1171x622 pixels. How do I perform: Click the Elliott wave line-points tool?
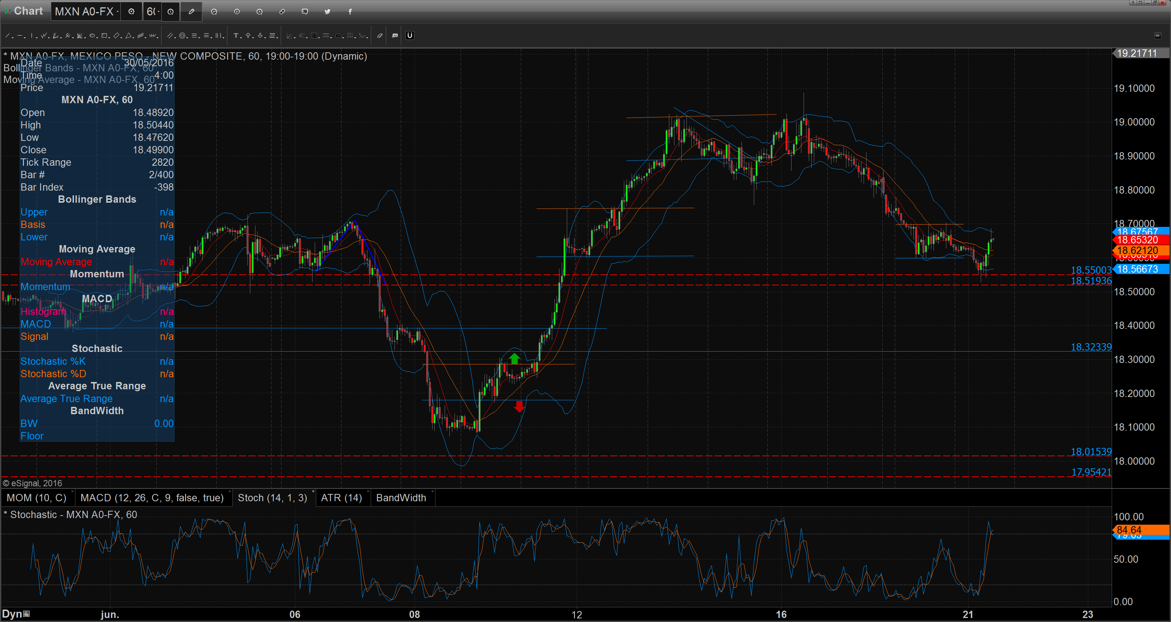pos(362,35)
